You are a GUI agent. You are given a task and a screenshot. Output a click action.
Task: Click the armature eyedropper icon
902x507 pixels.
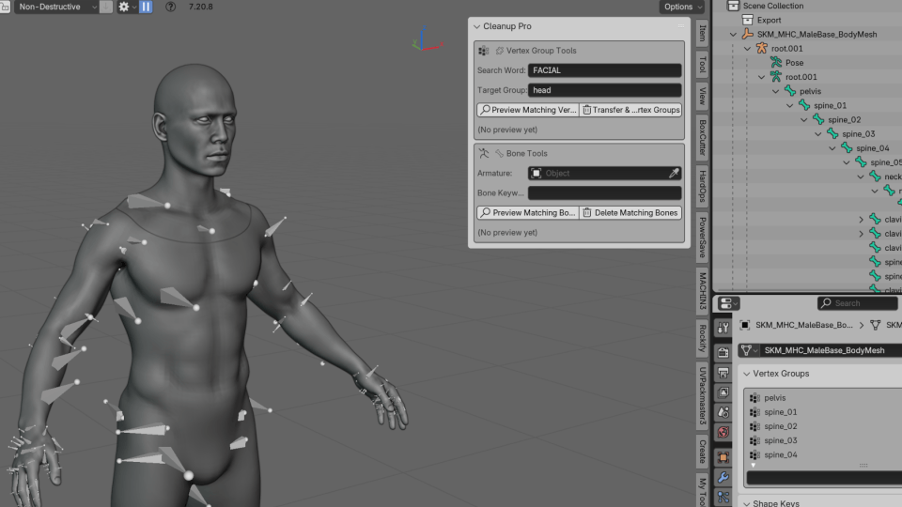pos(674,173)
